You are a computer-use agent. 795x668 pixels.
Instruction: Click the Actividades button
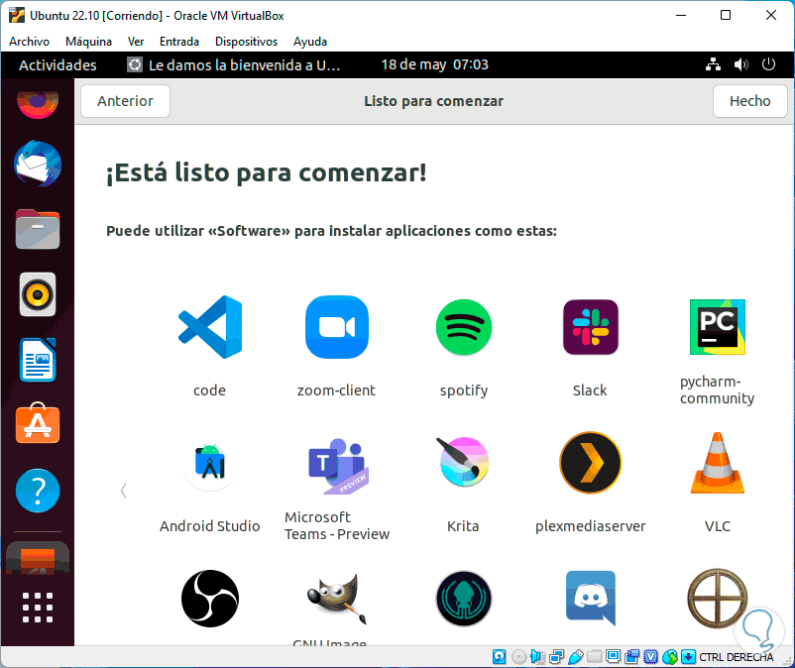(x=57, y=64)
